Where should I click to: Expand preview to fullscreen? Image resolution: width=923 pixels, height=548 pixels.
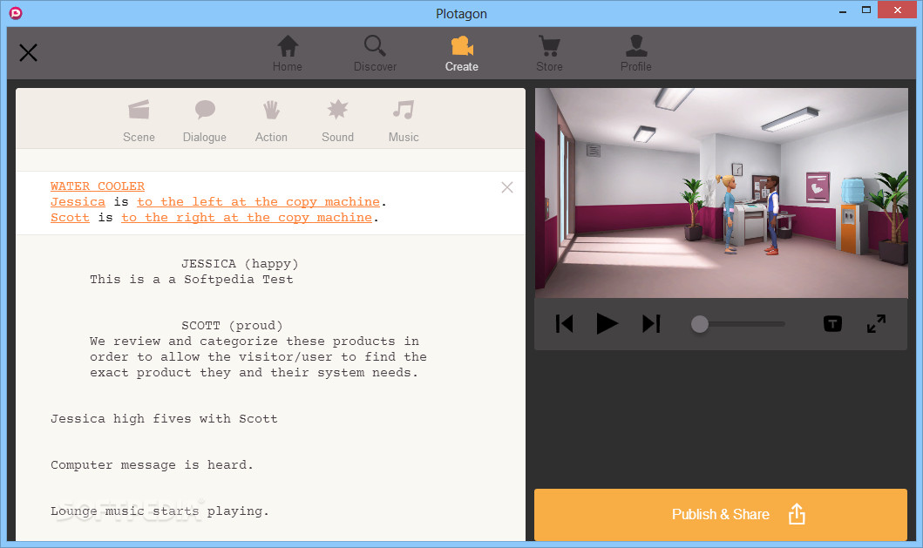pyautogui.click(x=877, y=324)
